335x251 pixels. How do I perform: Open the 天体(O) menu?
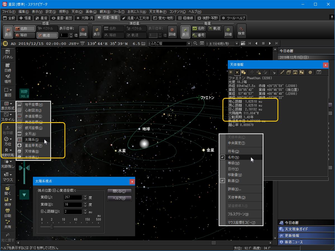tap(77, 11)
